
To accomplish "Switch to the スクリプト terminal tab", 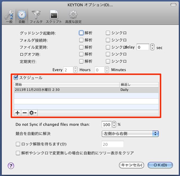I will point(54,16).
